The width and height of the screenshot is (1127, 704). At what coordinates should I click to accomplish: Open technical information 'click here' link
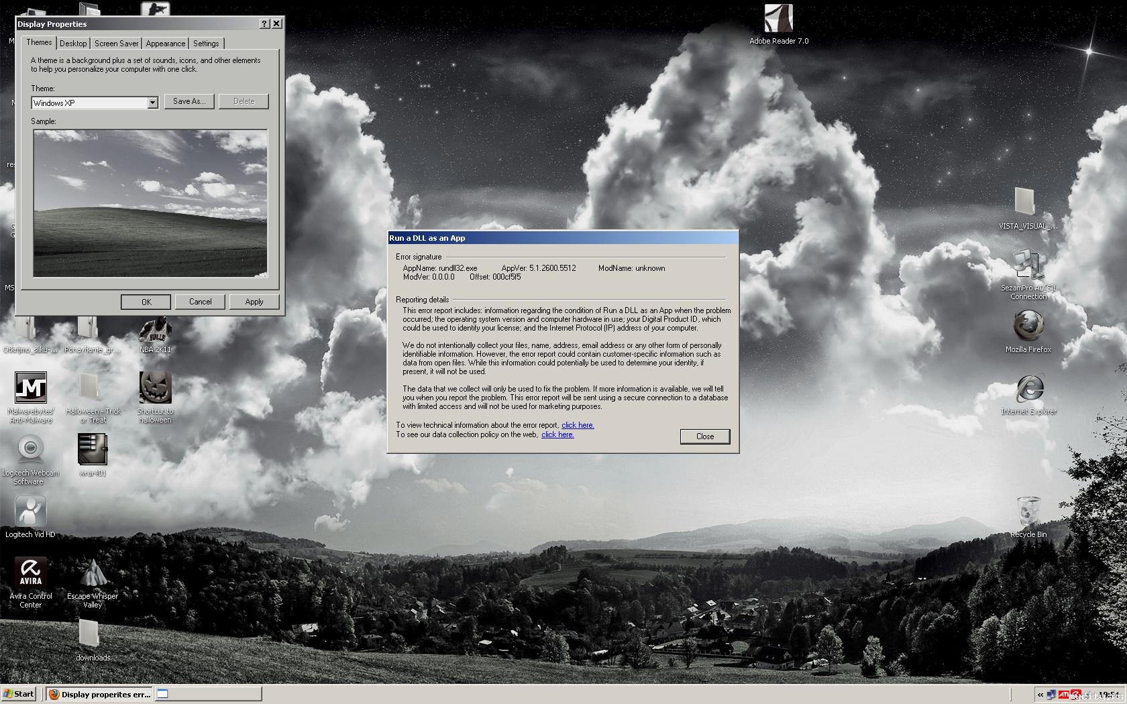click(x=578, y=425)
